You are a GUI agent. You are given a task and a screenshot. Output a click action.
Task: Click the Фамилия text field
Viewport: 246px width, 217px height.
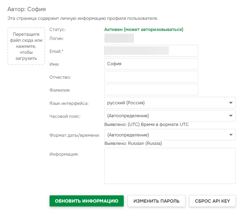tap(151, 90)
